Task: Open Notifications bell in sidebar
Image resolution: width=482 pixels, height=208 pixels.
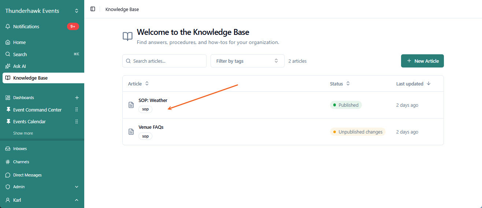Action: [8, 26]
